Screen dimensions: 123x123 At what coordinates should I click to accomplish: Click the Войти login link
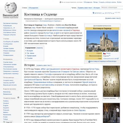click(119, 2)
